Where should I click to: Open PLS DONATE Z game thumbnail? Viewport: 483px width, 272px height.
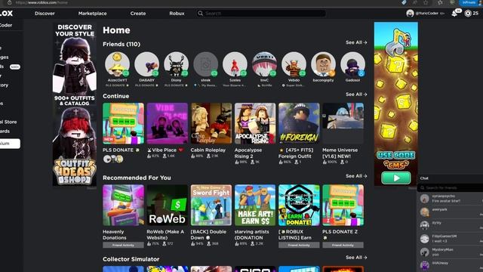(x=343, y=205)
